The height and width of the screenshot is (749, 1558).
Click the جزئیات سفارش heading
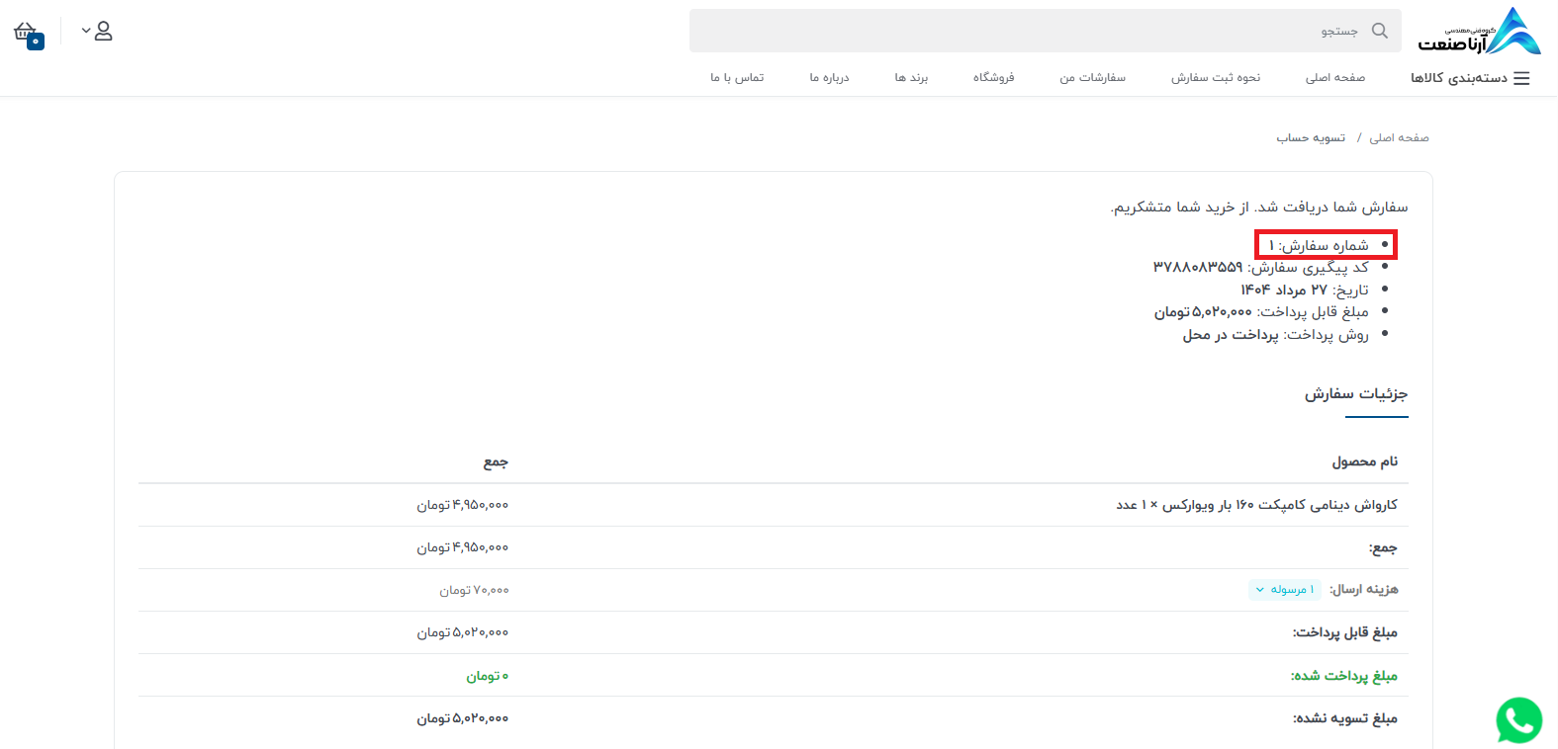click(1355, 393)
